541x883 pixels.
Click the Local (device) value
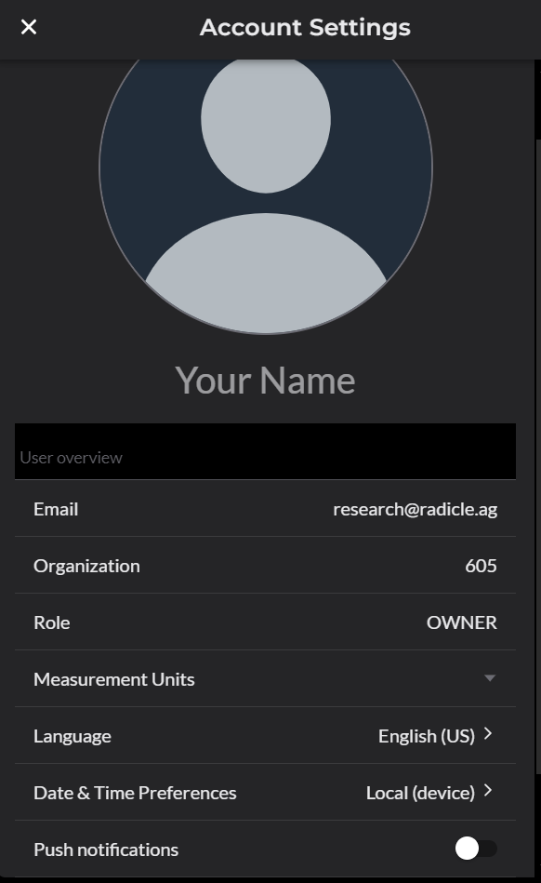(420, 793)
